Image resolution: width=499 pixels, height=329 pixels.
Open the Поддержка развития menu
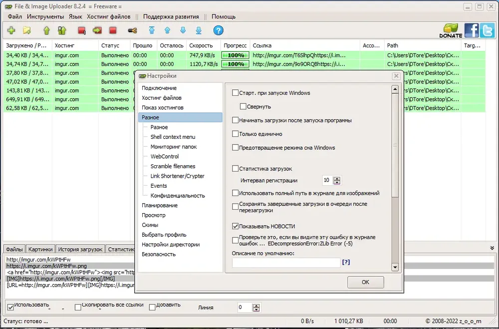[x=171, y=16]
